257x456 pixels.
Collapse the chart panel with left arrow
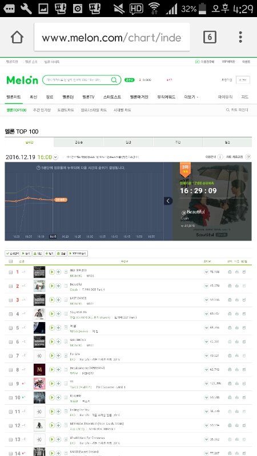click(x=168, y=201)
